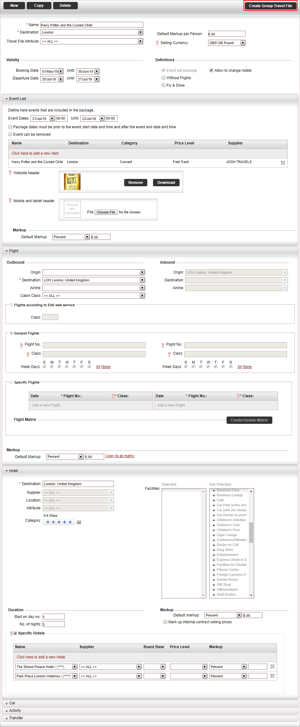Click Copy to all matrix link

tap(120, 456)
